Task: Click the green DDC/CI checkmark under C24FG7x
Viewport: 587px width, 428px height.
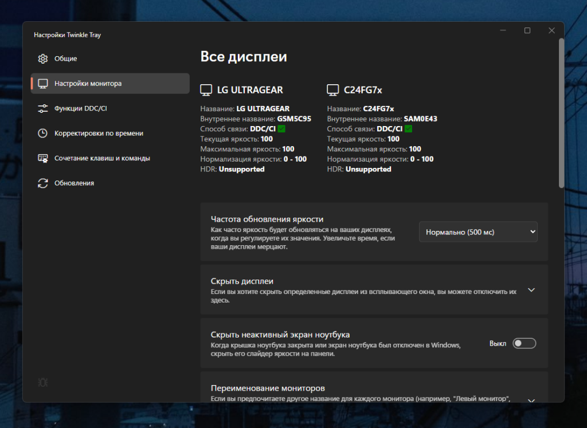Action: pyautogui.click(x=408, y=129)
